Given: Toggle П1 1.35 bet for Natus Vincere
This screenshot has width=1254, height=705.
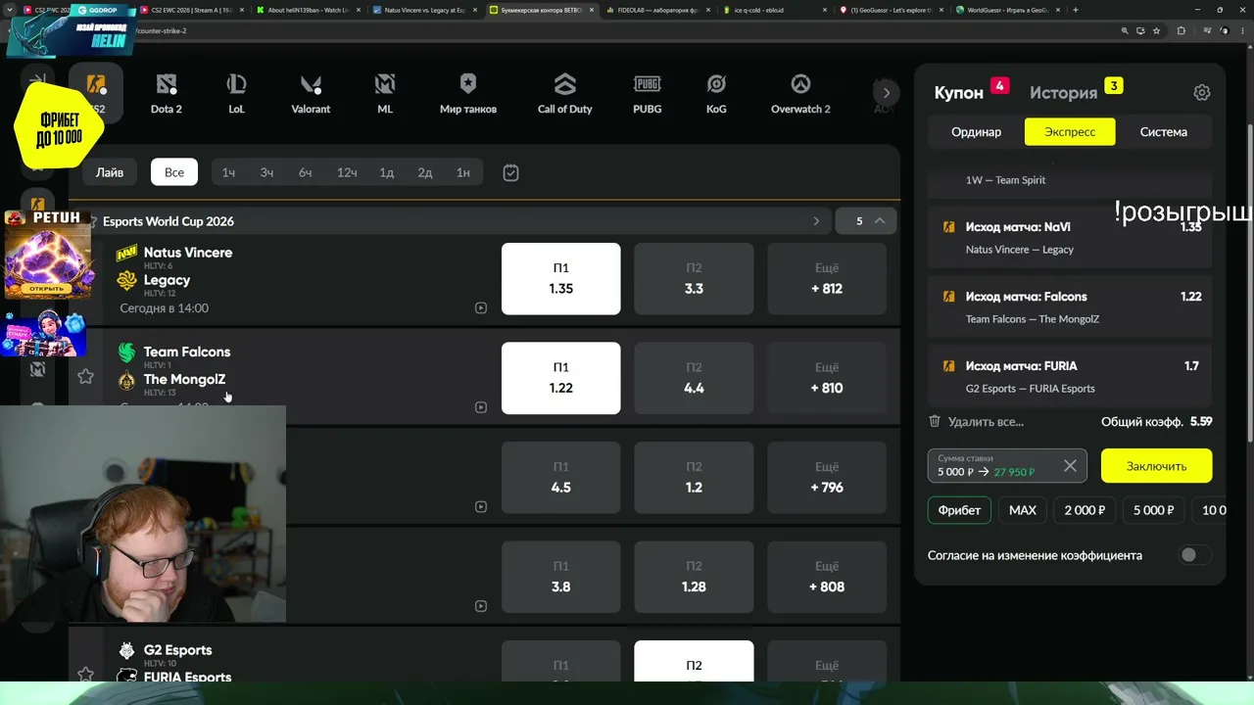Looking at the screenshot, I should pos(560,279).
